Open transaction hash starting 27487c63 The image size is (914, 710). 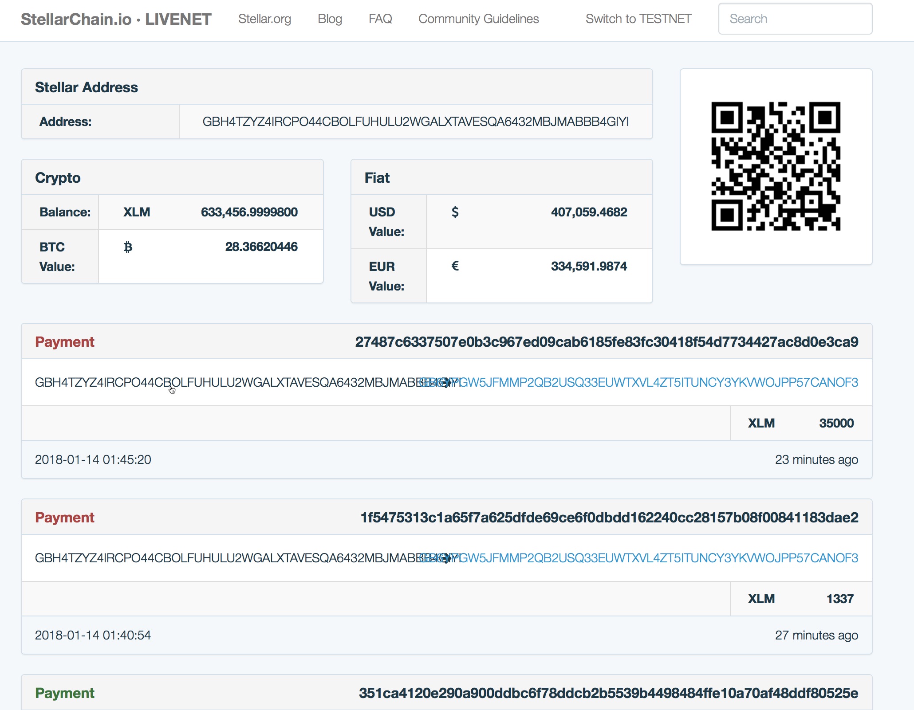pyautogui.click(x=607, y=342)
